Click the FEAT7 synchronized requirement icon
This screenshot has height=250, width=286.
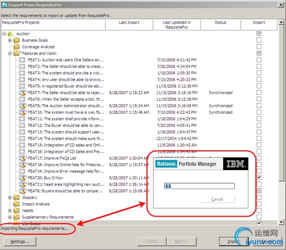22,93
